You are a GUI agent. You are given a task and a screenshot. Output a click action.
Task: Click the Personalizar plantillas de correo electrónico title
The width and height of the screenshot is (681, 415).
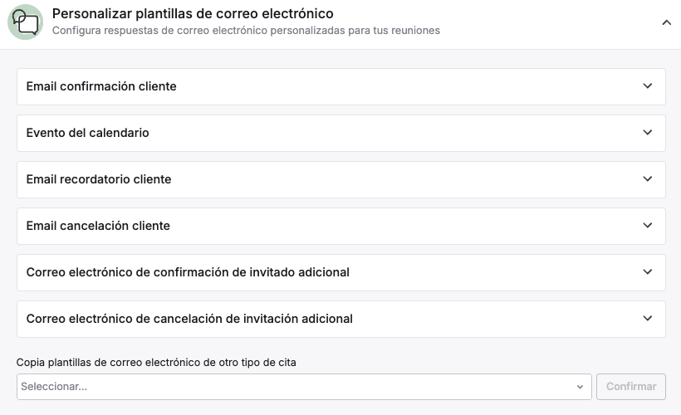(x=193, y=13)
